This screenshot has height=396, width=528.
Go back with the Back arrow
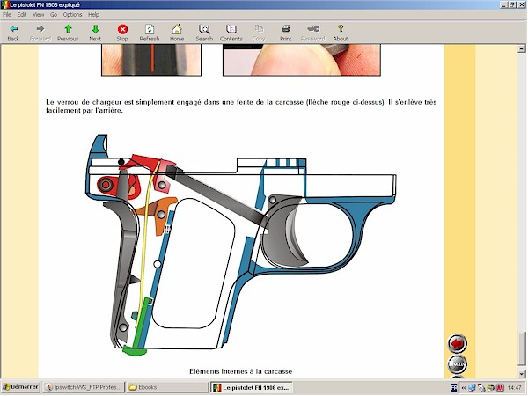(x=13, y=33)
